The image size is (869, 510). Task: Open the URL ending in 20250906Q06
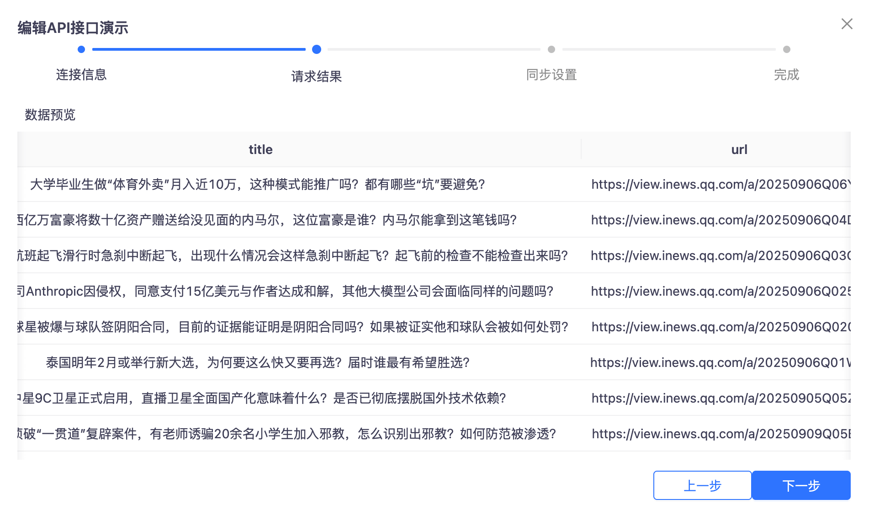pyautogui.click(x=721, y=184)
